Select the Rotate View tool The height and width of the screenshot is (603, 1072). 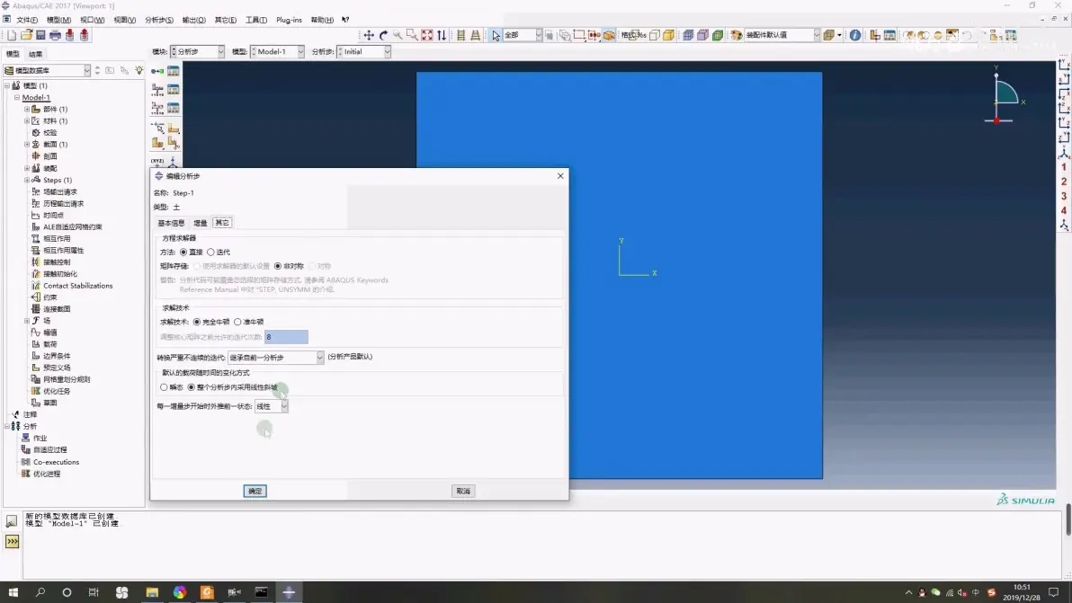[x=383, y=35]
